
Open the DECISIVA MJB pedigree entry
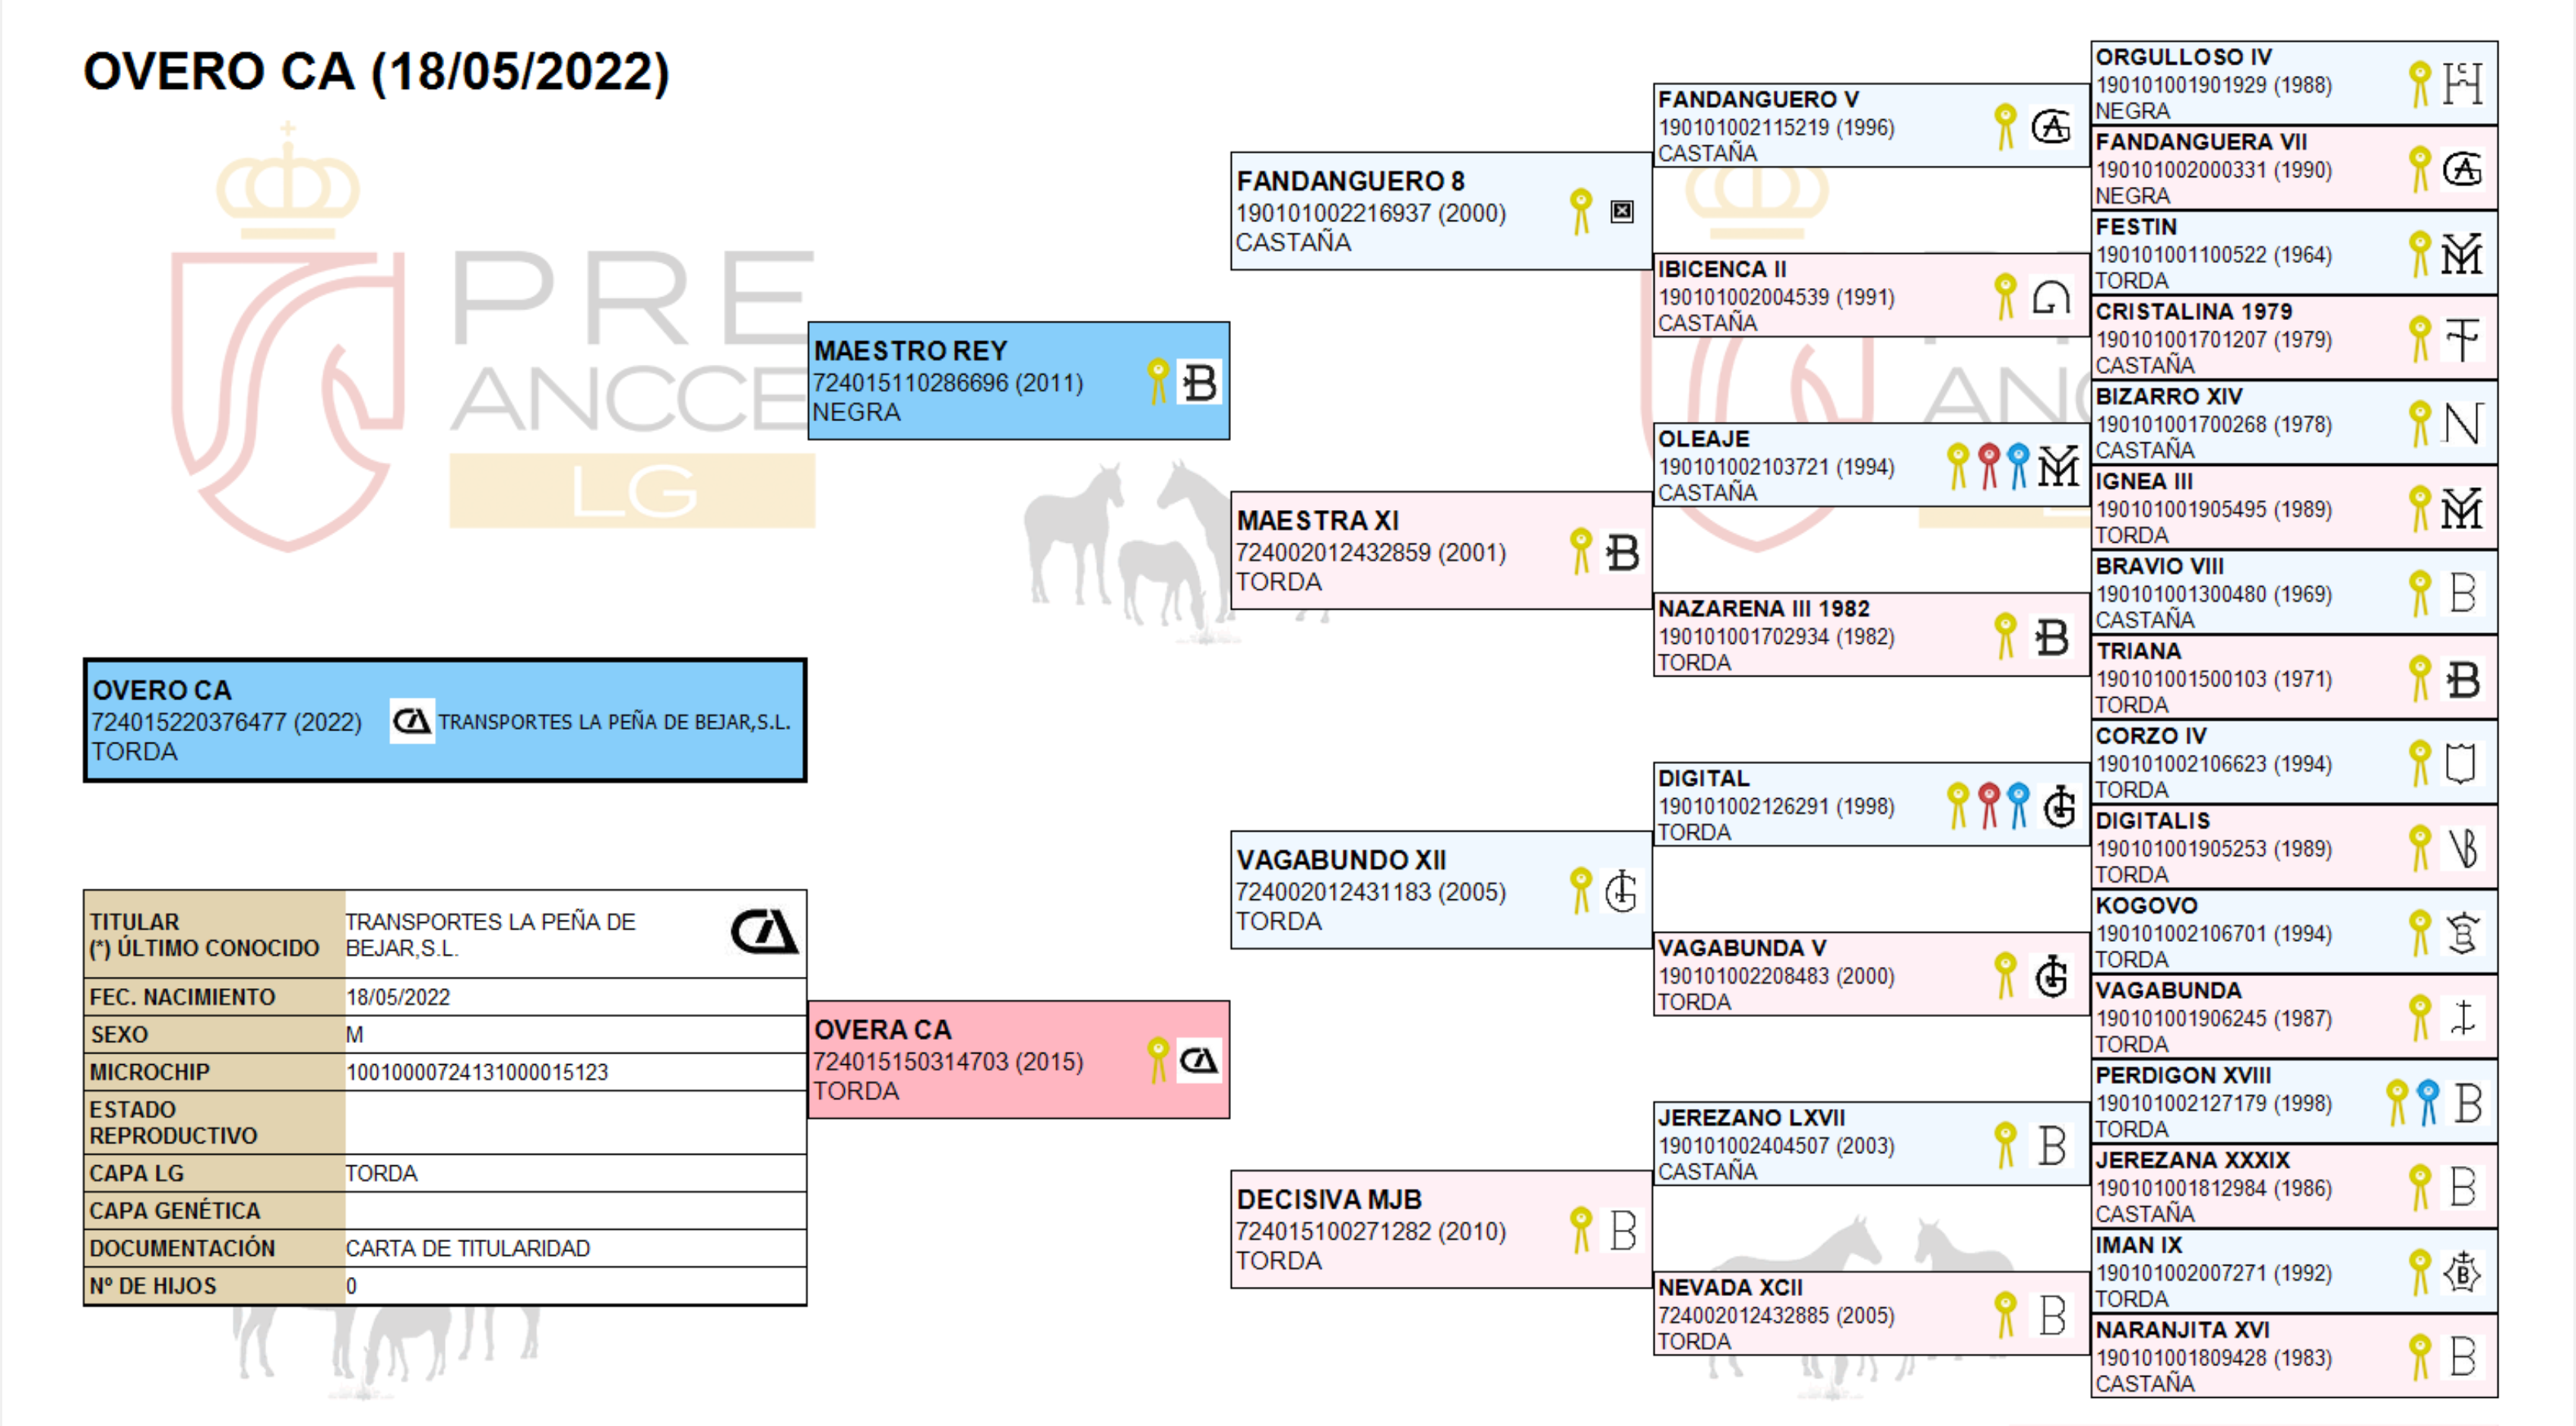click(x=1328, y=1199)
